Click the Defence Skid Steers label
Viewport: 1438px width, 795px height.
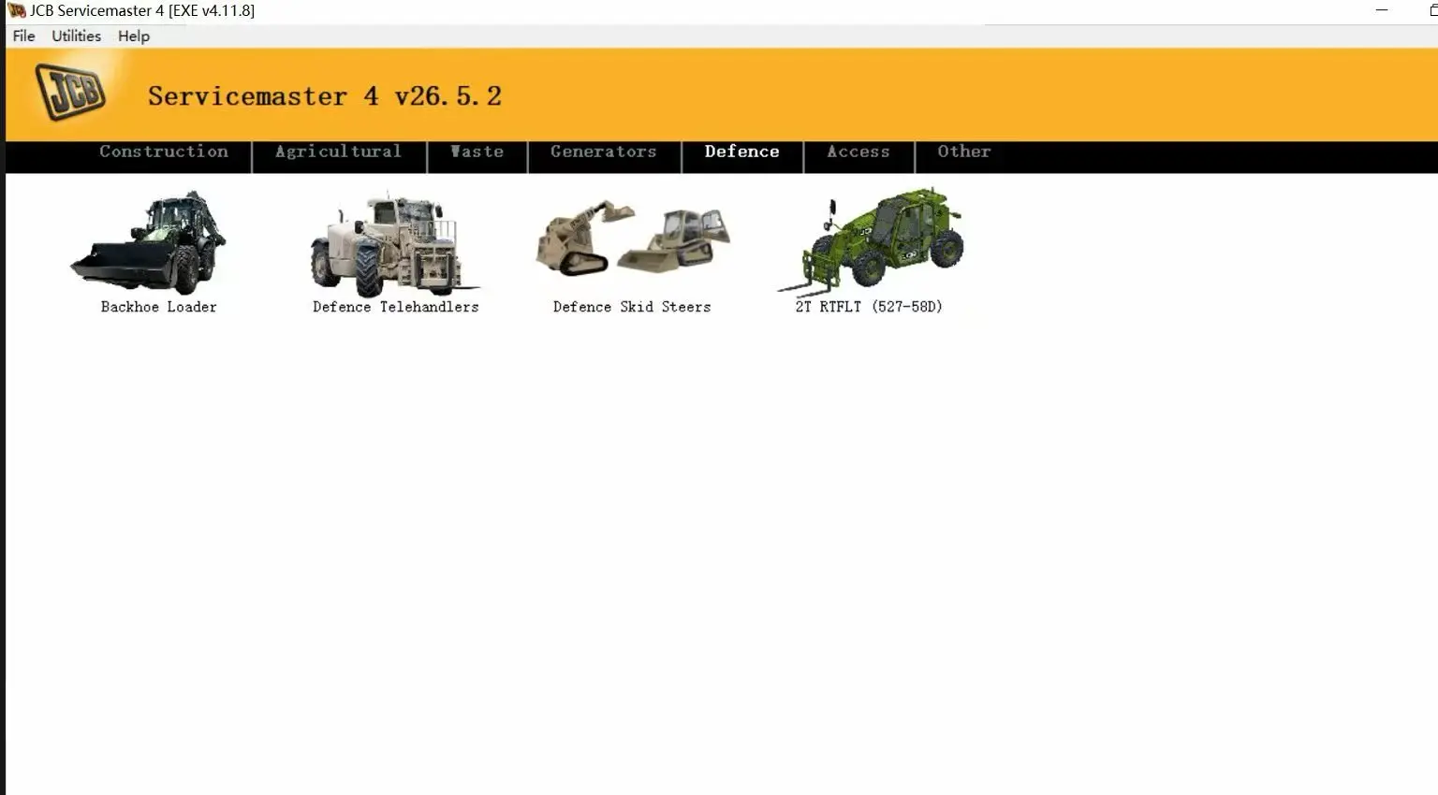(632, 307)
